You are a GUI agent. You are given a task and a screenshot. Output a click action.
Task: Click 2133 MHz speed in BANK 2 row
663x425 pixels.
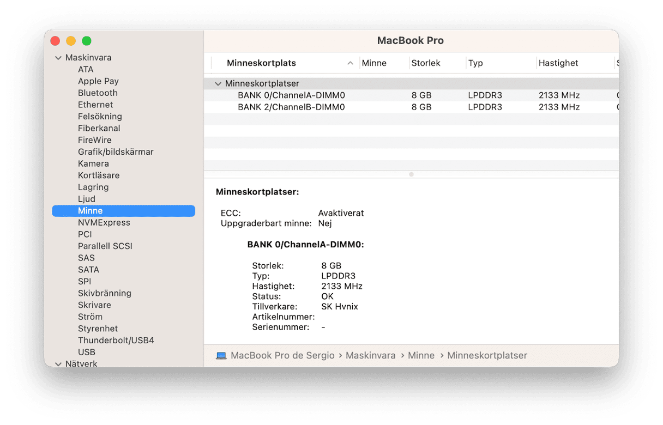(x=559, y=107)
